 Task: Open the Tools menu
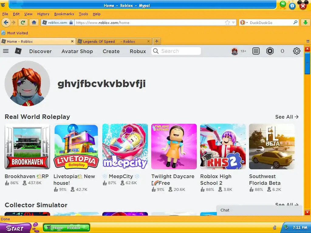coord(83,14)
